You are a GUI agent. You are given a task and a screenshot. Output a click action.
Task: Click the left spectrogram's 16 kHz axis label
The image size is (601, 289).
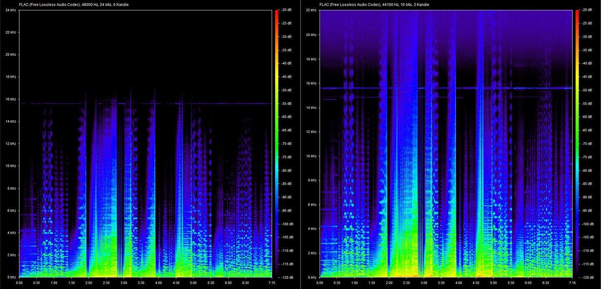11,99
